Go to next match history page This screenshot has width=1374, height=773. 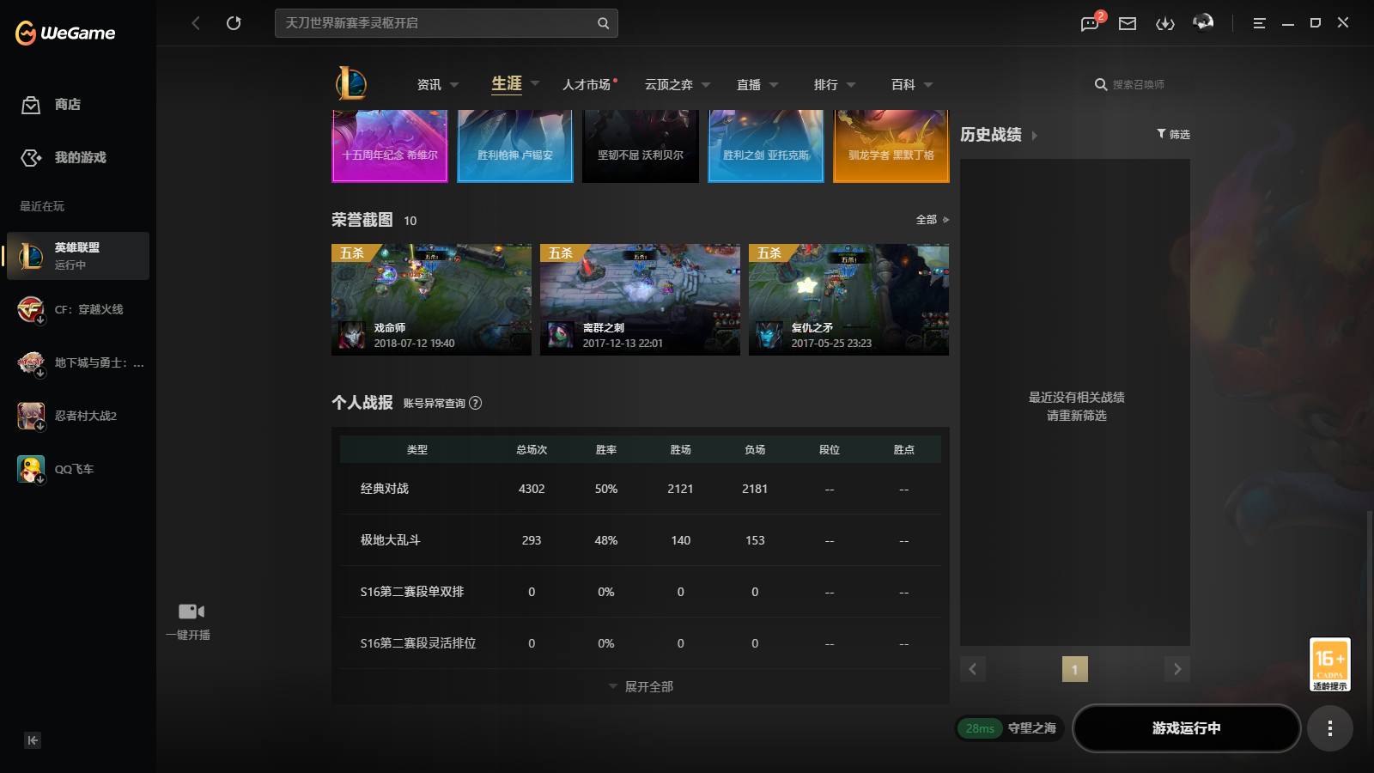(x=1177, y=669)
